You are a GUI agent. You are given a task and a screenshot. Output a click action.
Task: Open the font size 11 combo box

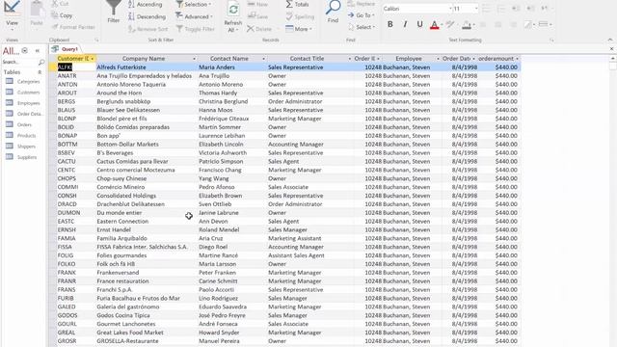pyautogui.click(x=466, y=9)
